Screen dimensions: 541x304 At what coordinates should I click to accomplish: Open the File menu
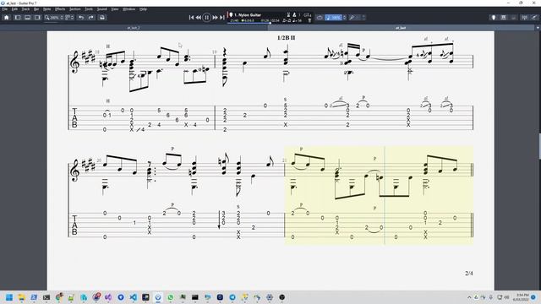[x=5, y=9]
